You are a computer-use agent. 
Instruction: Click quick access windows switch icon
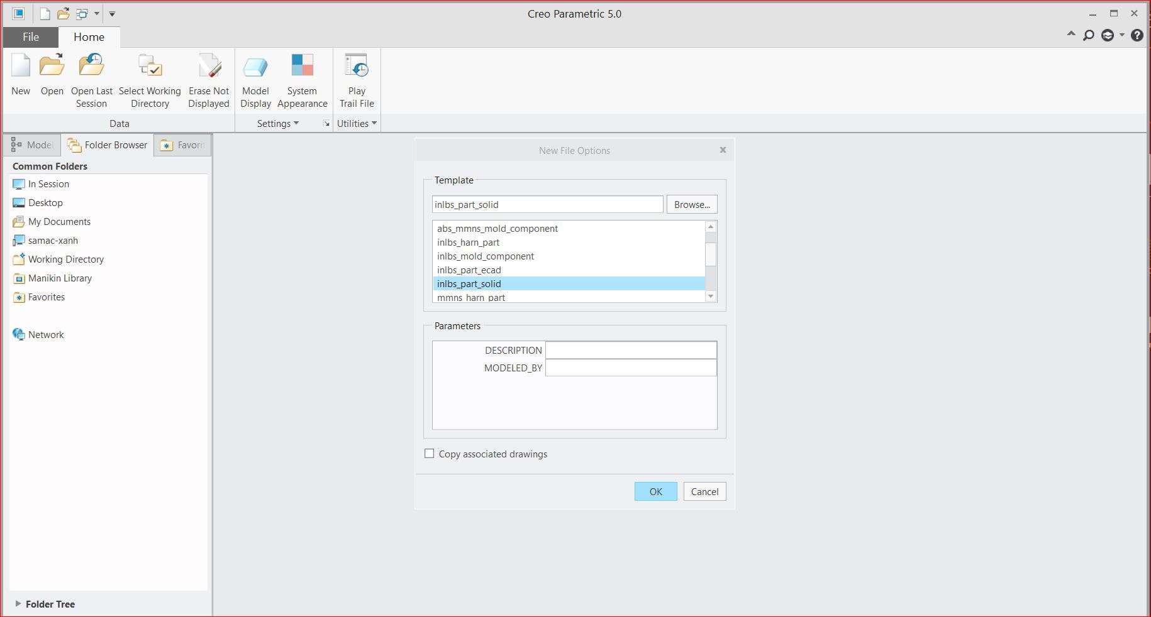(82, 13)
